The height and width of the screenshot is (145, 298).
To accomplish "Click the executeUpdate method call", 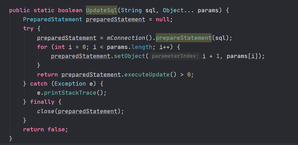I will [147, 74].
